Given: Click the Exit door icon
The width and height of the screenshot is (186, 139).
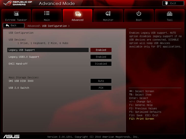Looking at the screenshot, I should tap(166, 3).
